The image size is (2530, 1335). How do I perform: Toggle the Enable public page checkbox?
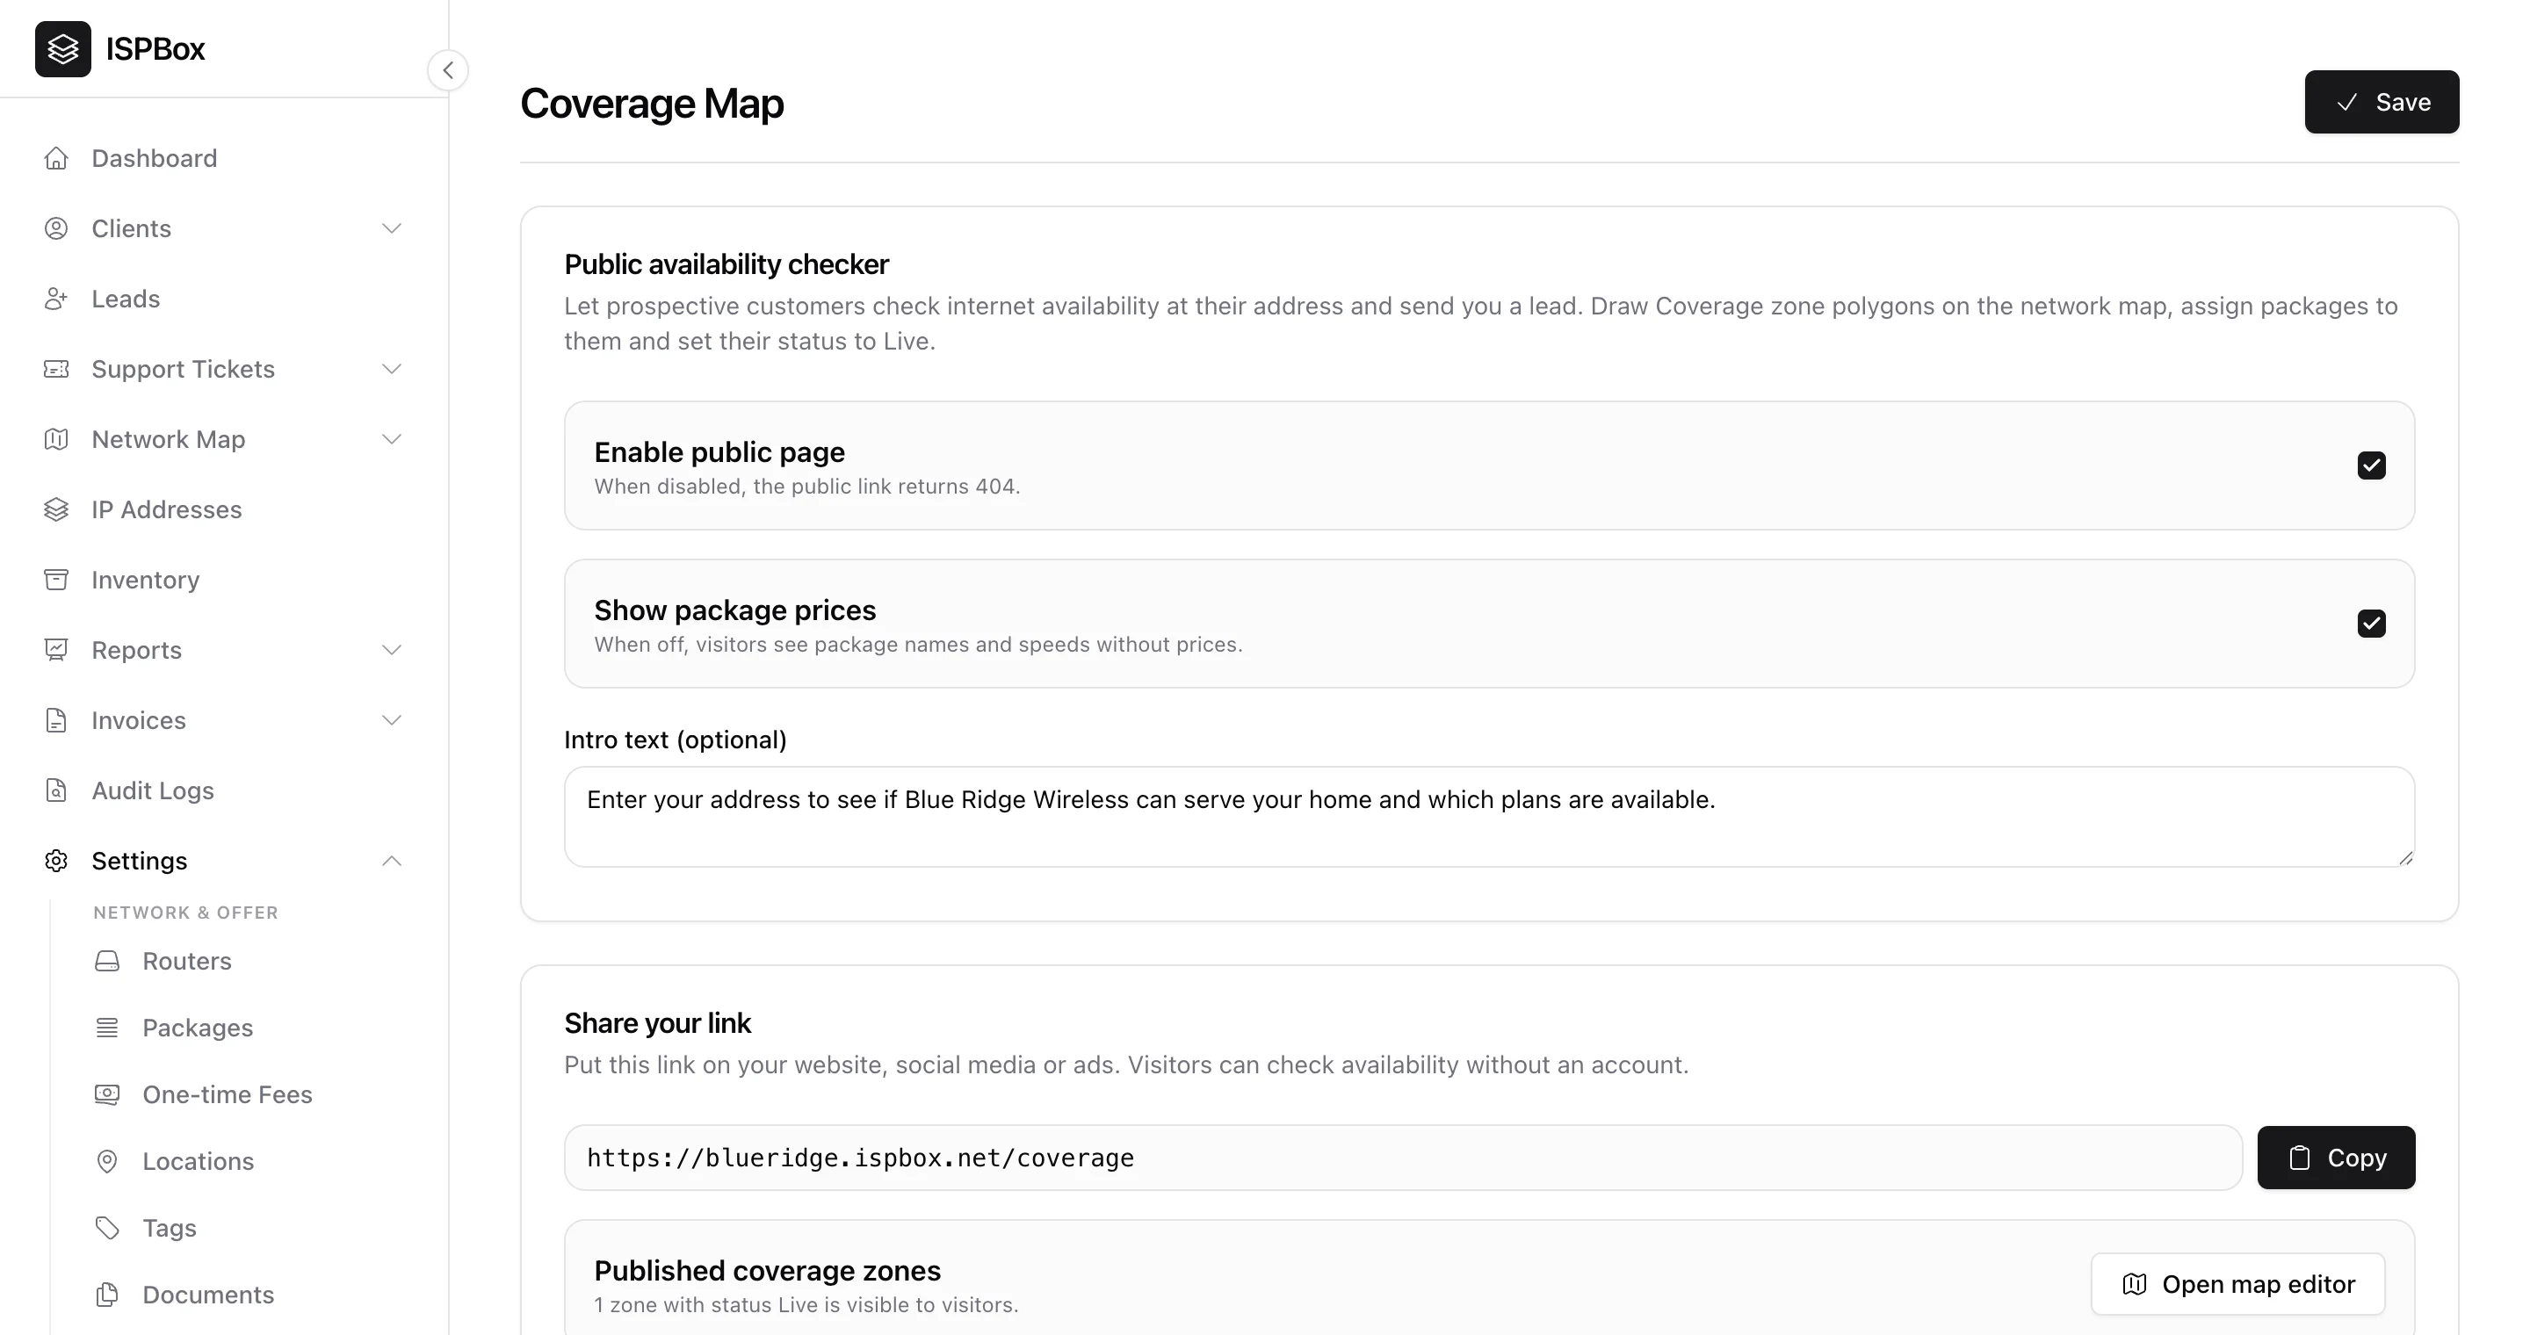click(2371, 465)
